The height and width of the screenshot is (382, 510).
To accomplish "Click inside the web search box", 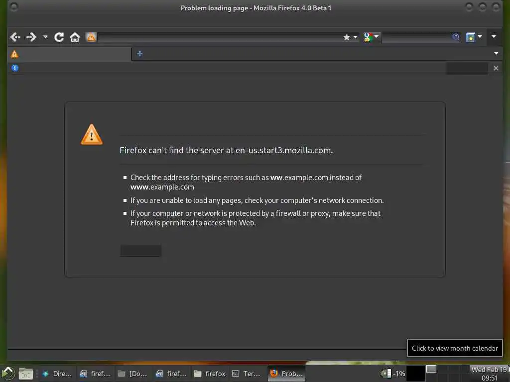I will pos(416,37).
